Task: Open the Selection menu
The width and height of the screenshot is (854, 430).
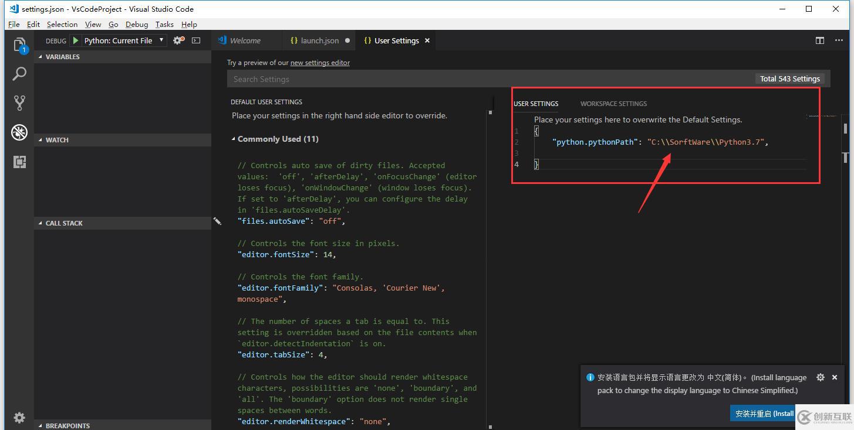Action: 62,24
